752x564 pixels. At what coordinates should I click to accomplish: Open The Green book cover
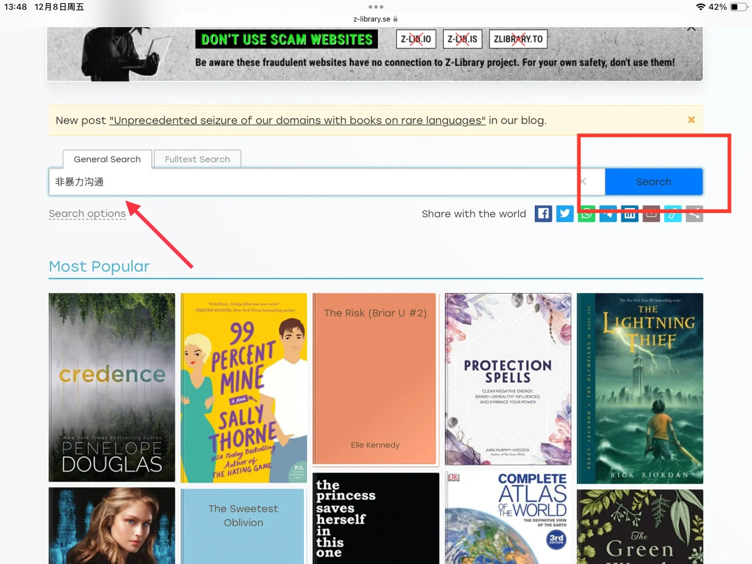[x=640, y=527]
